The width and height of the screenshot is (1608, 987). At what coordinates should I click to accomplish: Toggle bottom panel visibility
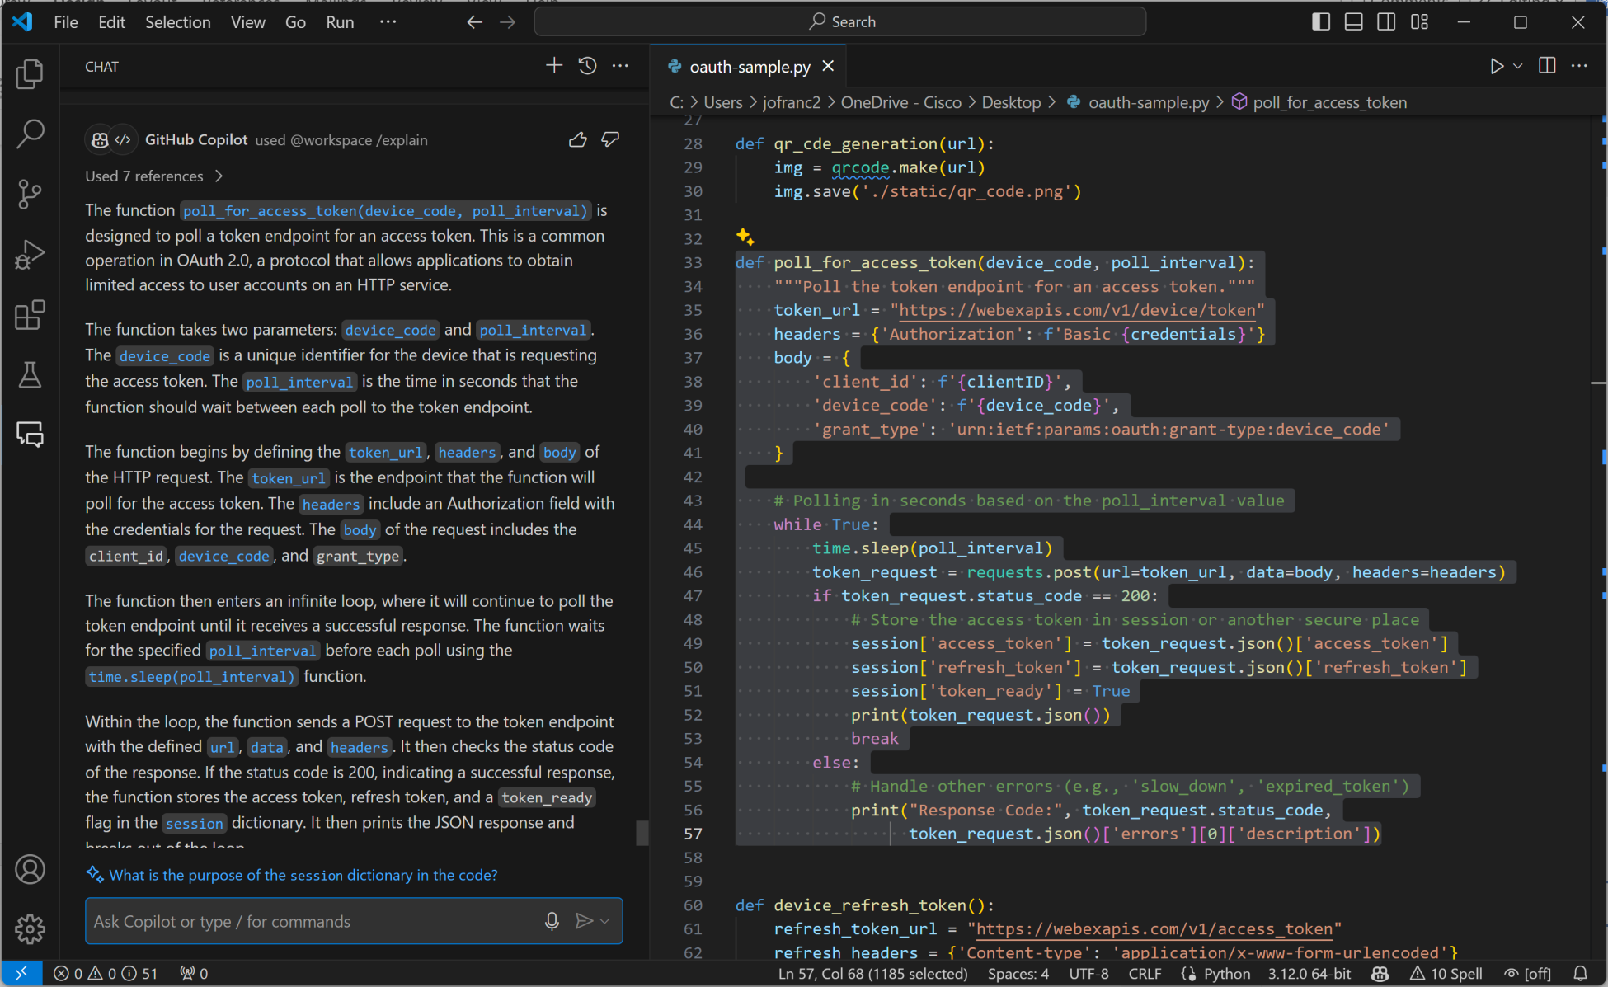pyautogui.click(x=1353, y=22)
